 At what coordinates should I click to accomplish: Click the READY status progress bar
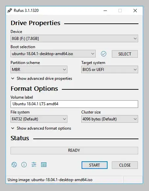pyautogui.click(x=74, y=150)
